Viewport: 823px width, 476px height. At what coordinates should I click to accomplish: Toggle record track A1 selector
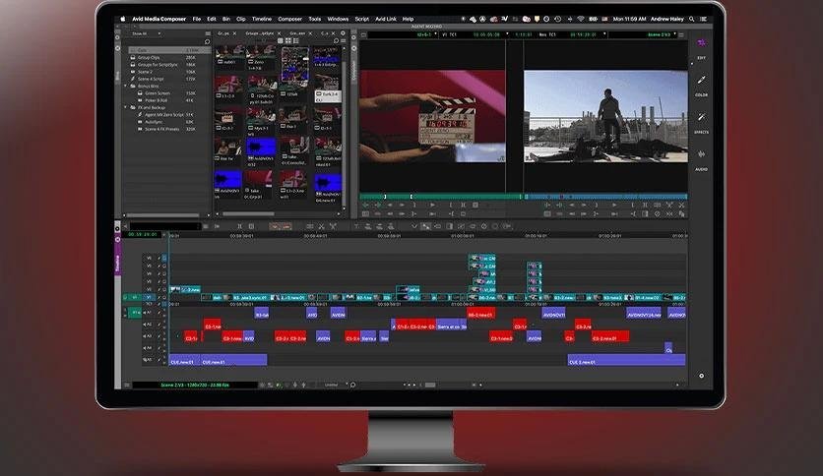149,313
